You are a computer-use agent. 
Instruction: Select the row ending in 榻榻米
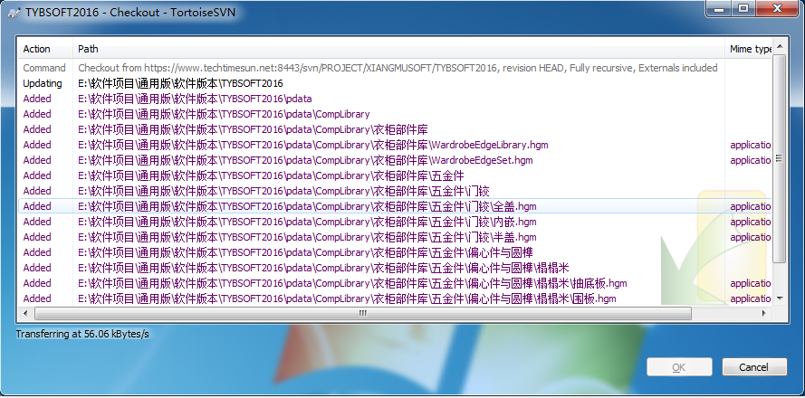click(395, 268)
